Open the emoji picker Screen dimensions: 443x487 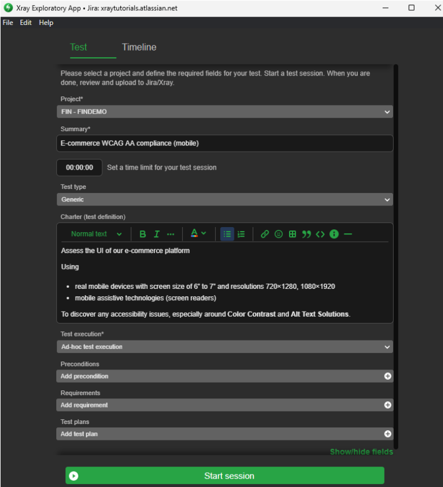point(279,234)
